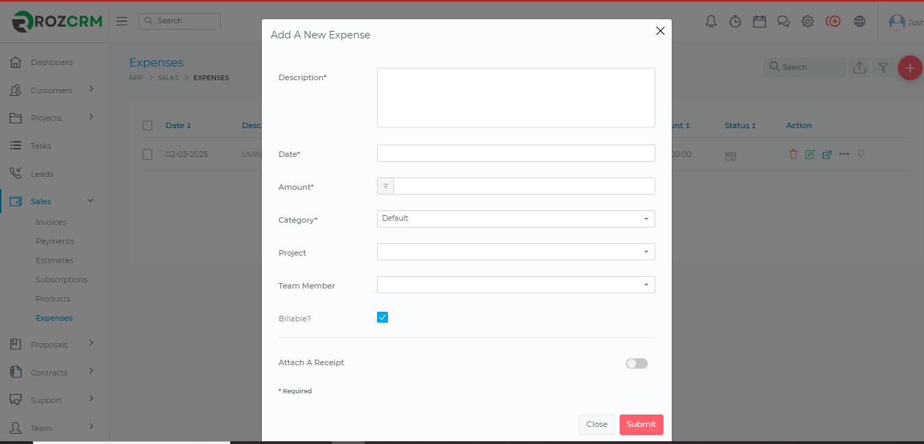Image resolution: width=924 pixels, height=444 pixels.
Task: Open the chat messages icon
Action: point(783,21)
